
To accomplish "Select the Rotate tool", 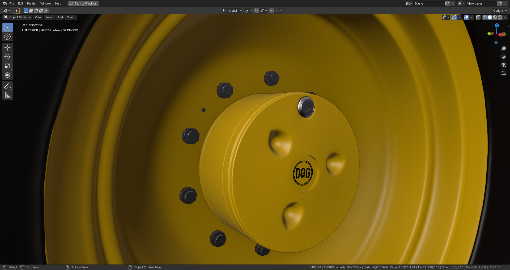I will coord(7,57).
